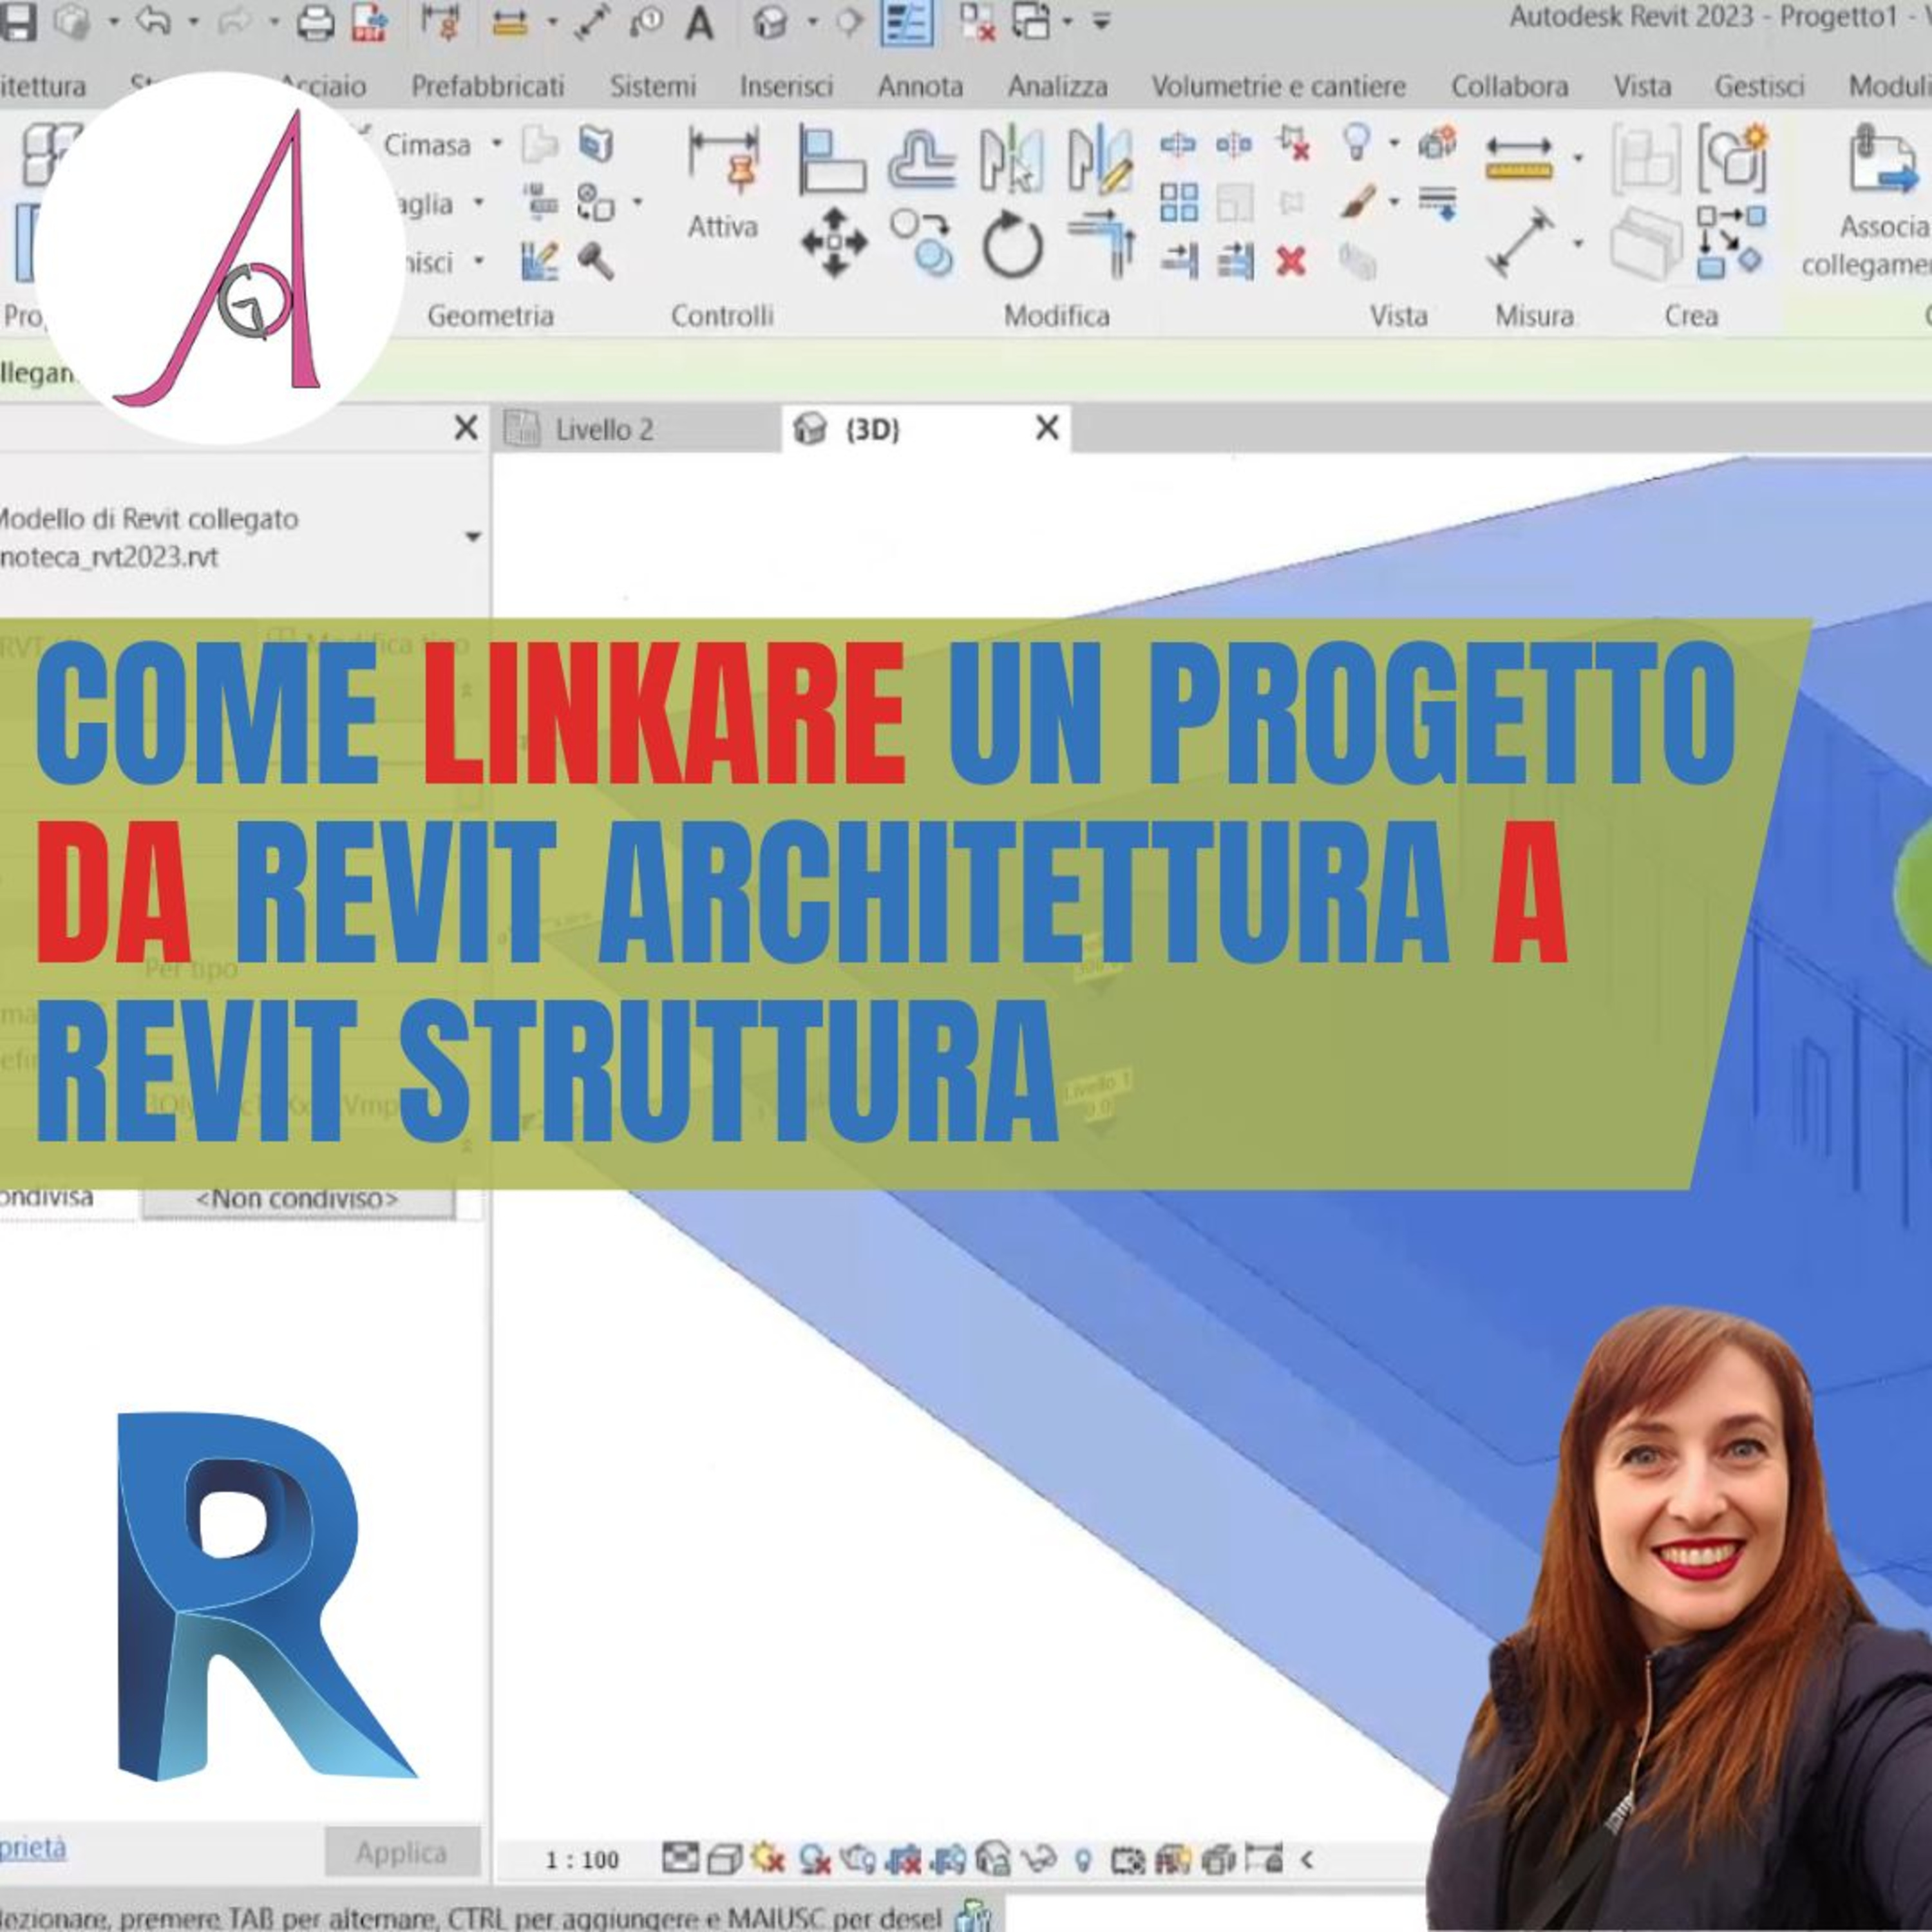The width and height of the screenshot is (1932, 1932).
Task: Toggle Crop View on view control bar
Action: (903, 1861)
